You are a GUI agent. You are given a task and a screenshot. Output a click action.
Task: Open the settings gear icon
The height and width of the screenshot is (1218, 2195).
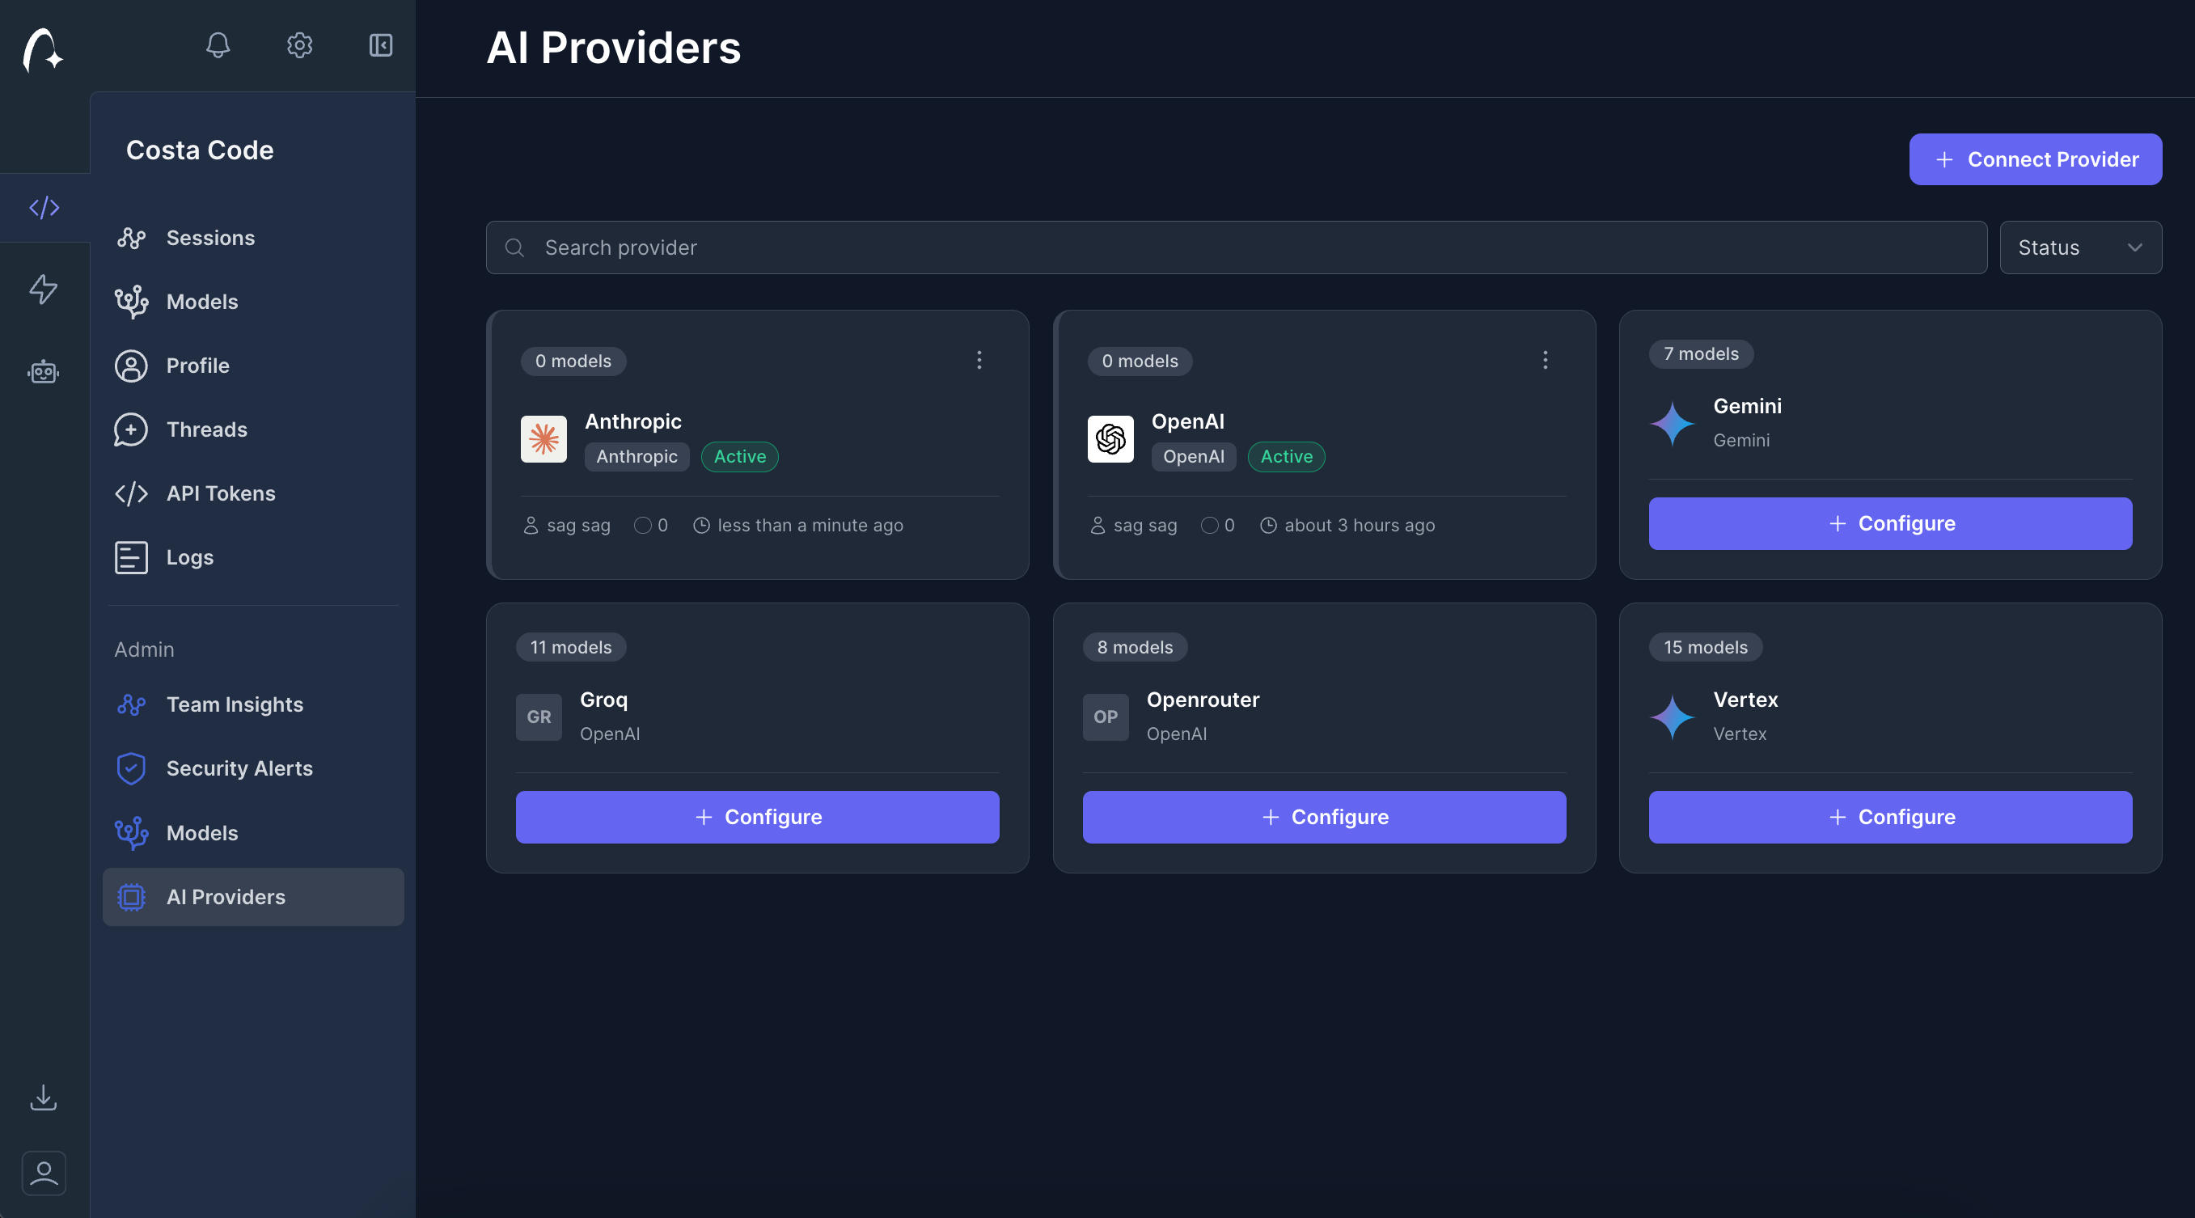(299, 46)
